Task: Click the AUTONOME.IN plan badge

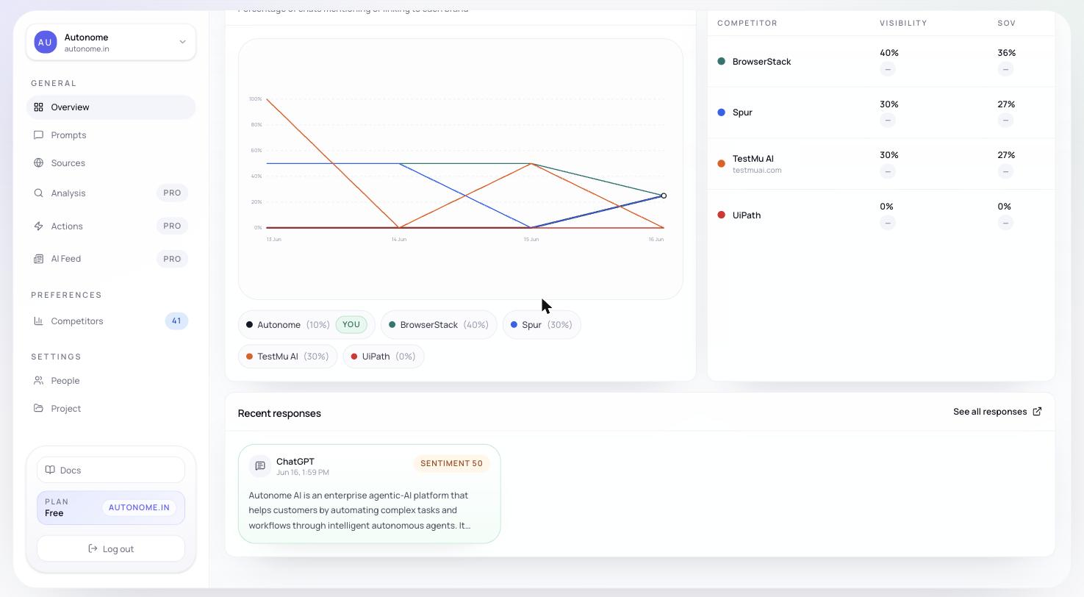Action: pos(139,507)
